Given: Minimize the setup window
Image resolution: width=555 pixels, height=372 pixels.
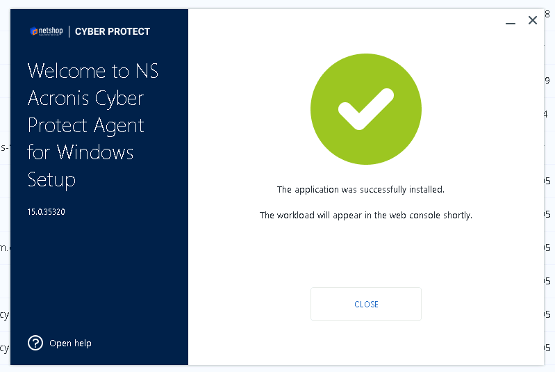Looking at the screenshot, I should tap(511, 24).
